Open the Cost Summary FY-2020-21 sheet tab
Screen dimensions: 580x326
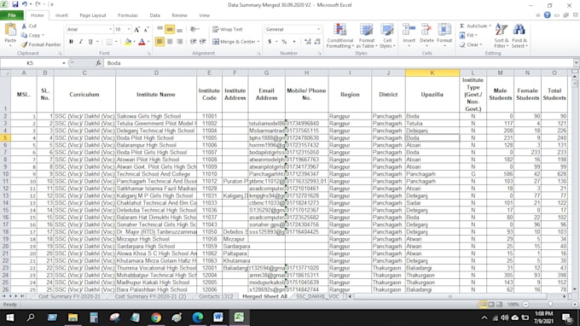[x=69, y=296]
